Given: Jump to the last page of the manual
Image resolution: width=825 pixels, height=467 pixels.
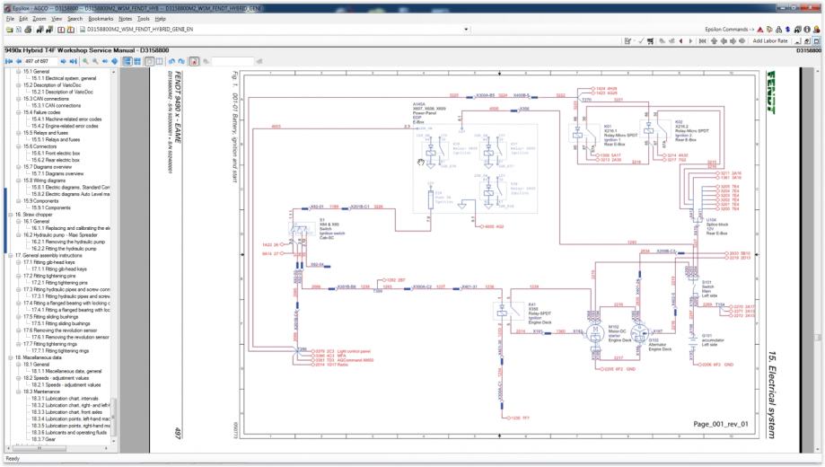Looking at the screenshot, I should 73,61.
